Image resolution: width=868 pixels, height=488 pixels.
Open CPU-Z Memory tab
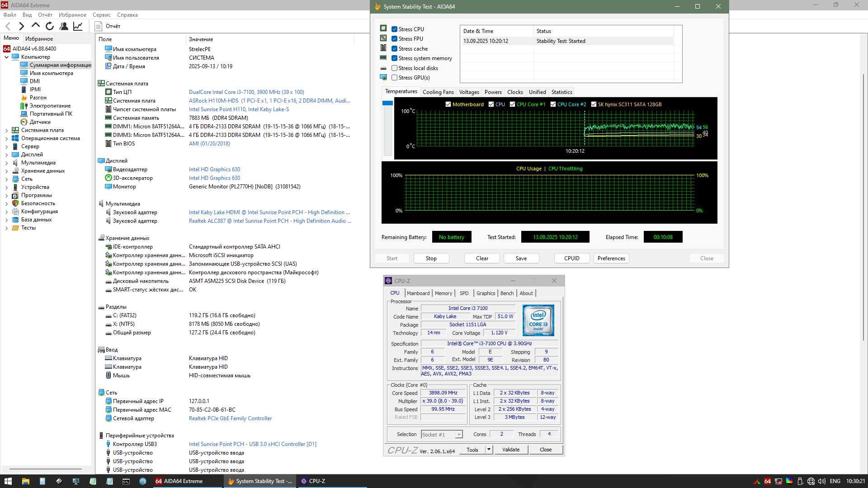(x=443, y=293)
